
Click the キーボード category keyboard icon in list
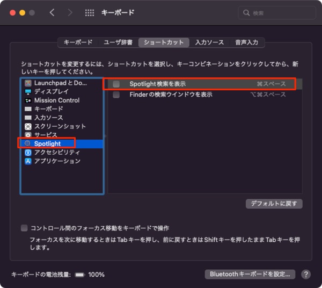[x=28, y=109]
